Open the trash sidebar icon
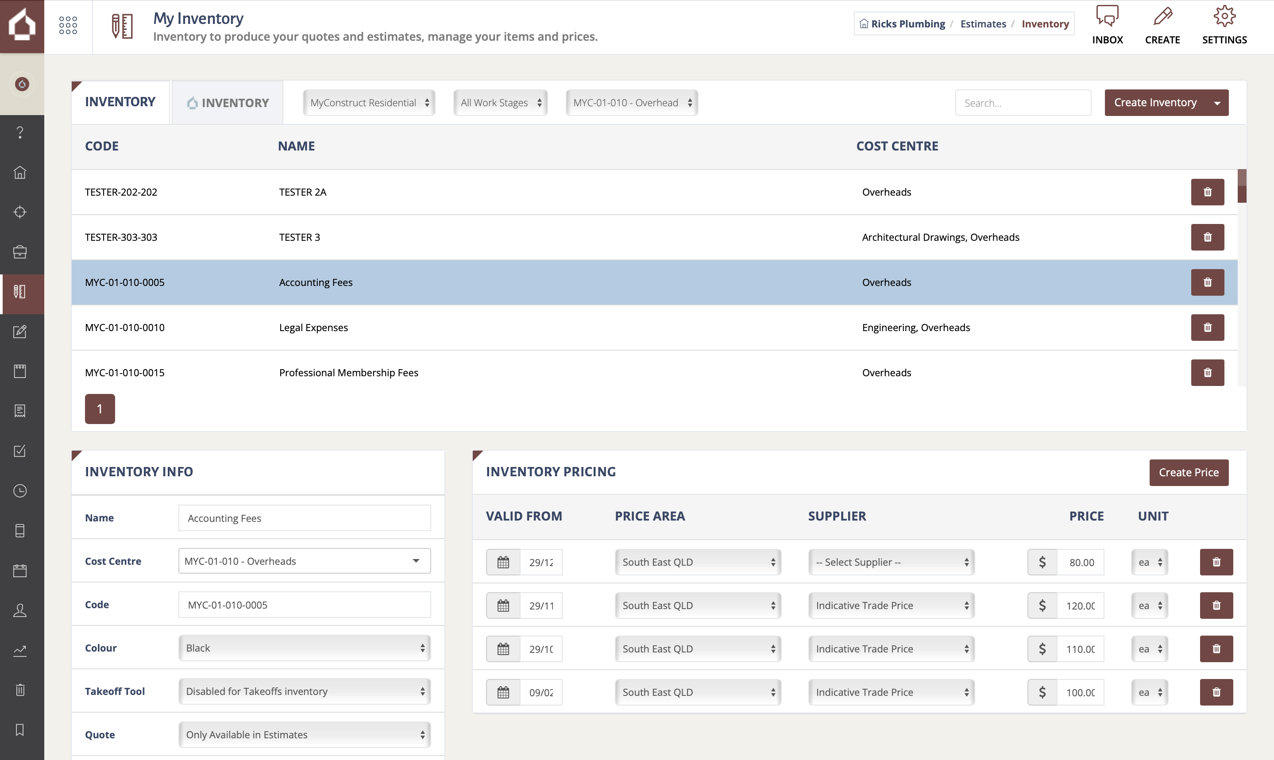 coord(20,690)
